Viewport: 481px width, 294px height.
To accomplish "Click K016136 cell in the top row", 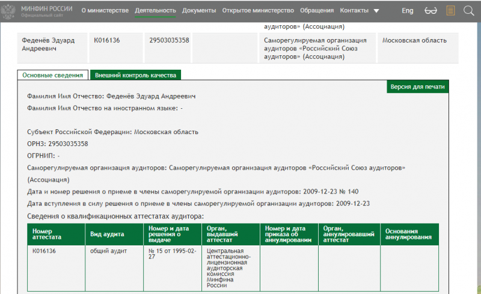I will coord(116,48).
